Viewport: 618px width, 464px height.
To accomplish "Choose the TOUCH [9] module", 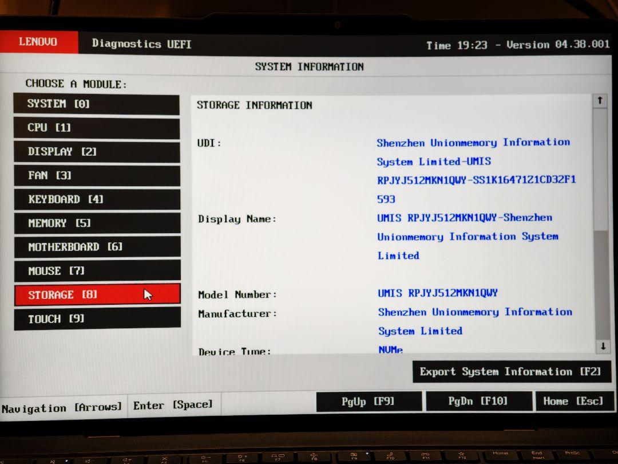I will (97, 319).
